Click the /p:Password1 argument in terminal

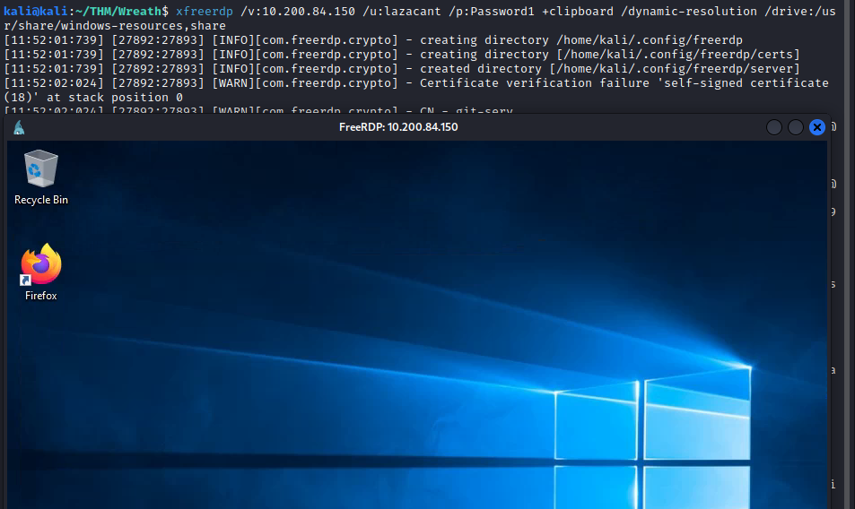tap(492, 12)
